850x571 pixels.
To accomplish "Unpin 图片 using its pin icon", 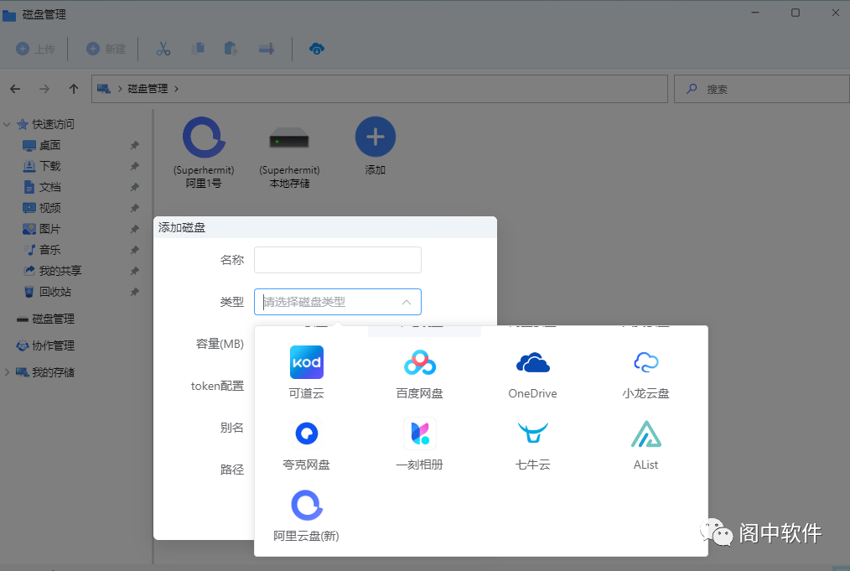I will pyautogui.click(x=134, y=229).
